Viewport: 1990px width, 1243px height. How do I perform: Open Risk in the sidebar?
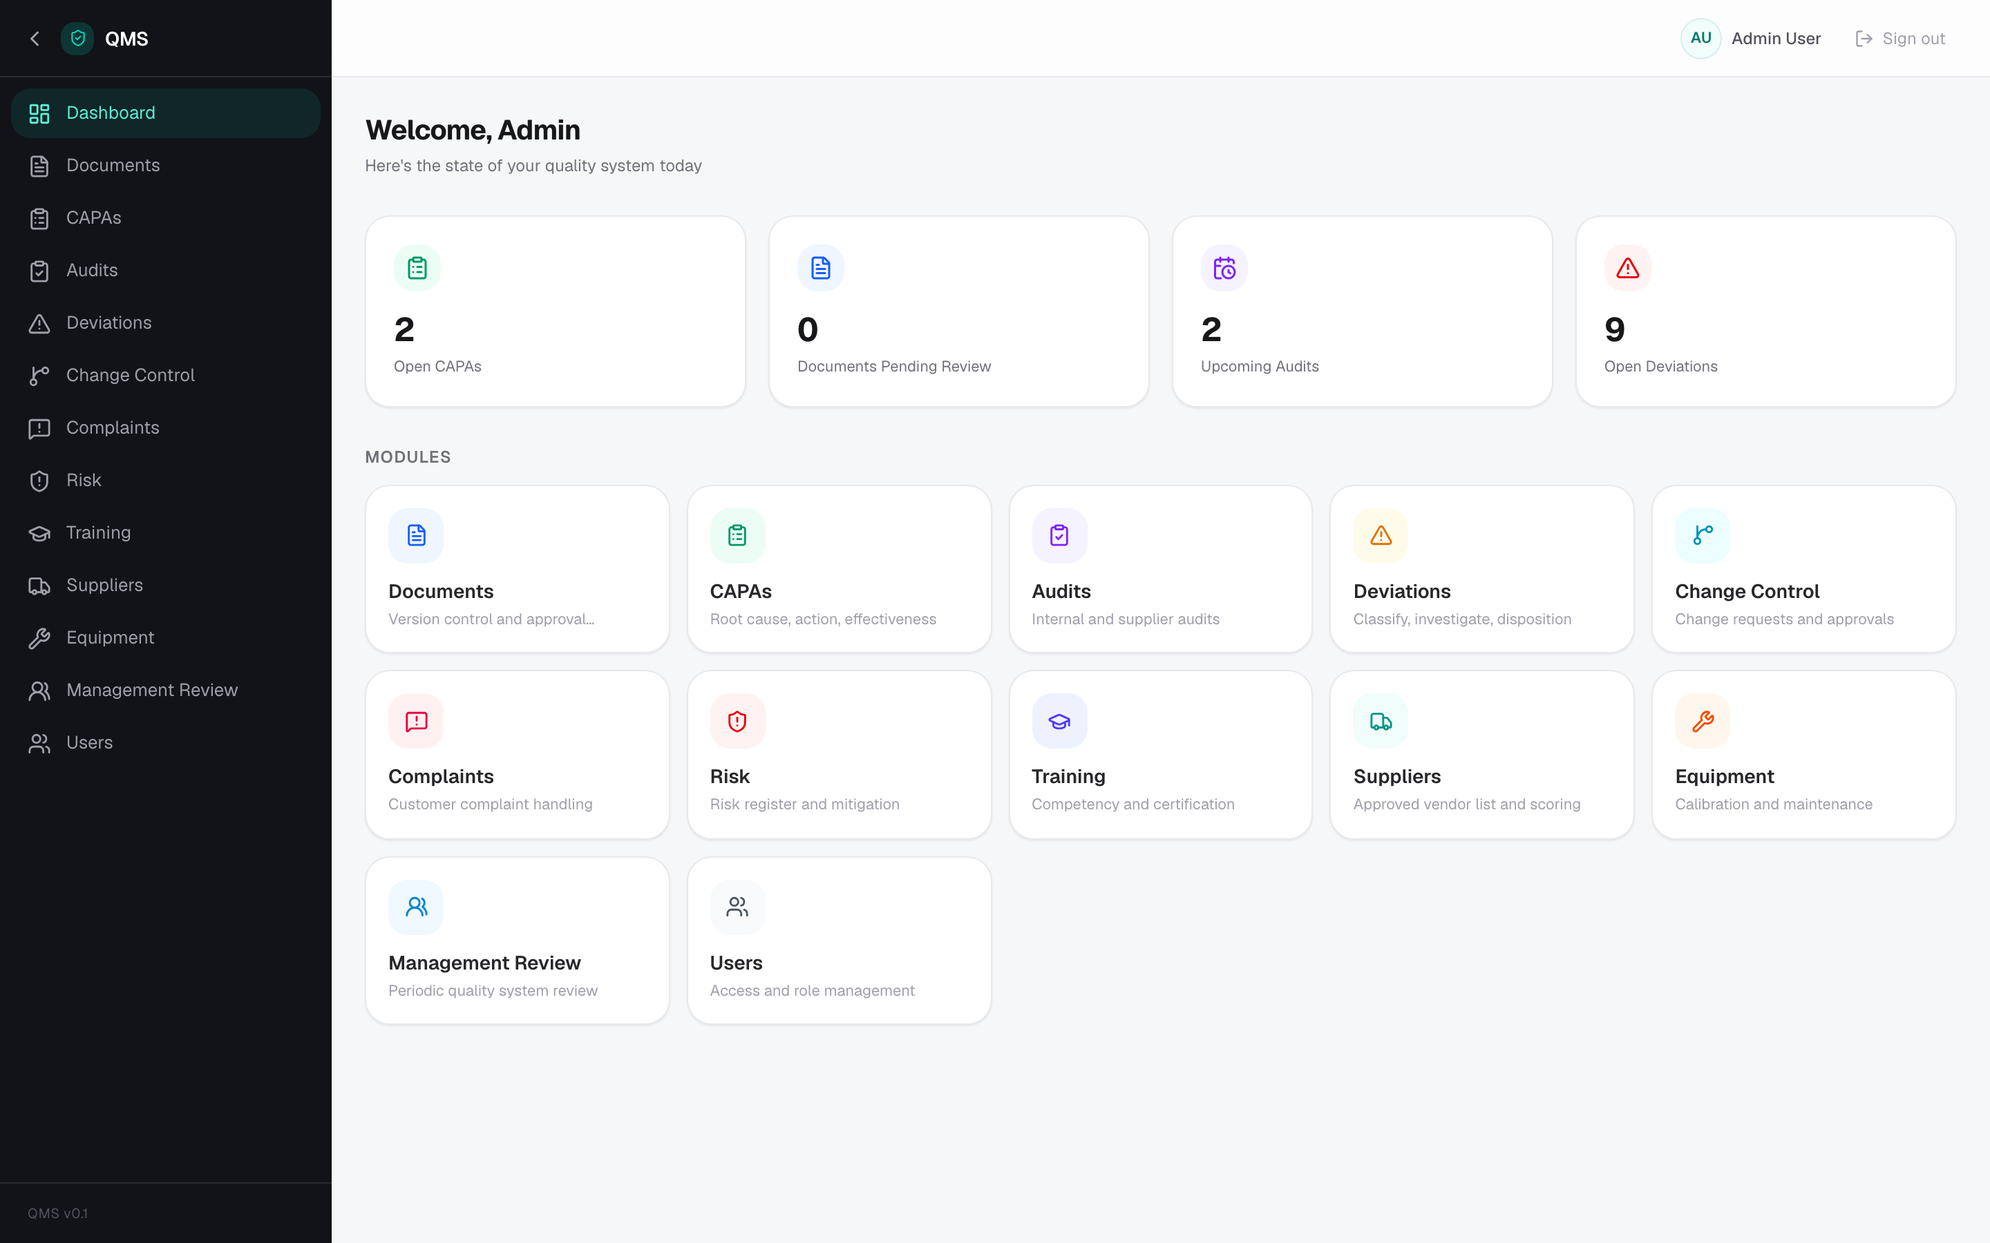pos(165,481)
